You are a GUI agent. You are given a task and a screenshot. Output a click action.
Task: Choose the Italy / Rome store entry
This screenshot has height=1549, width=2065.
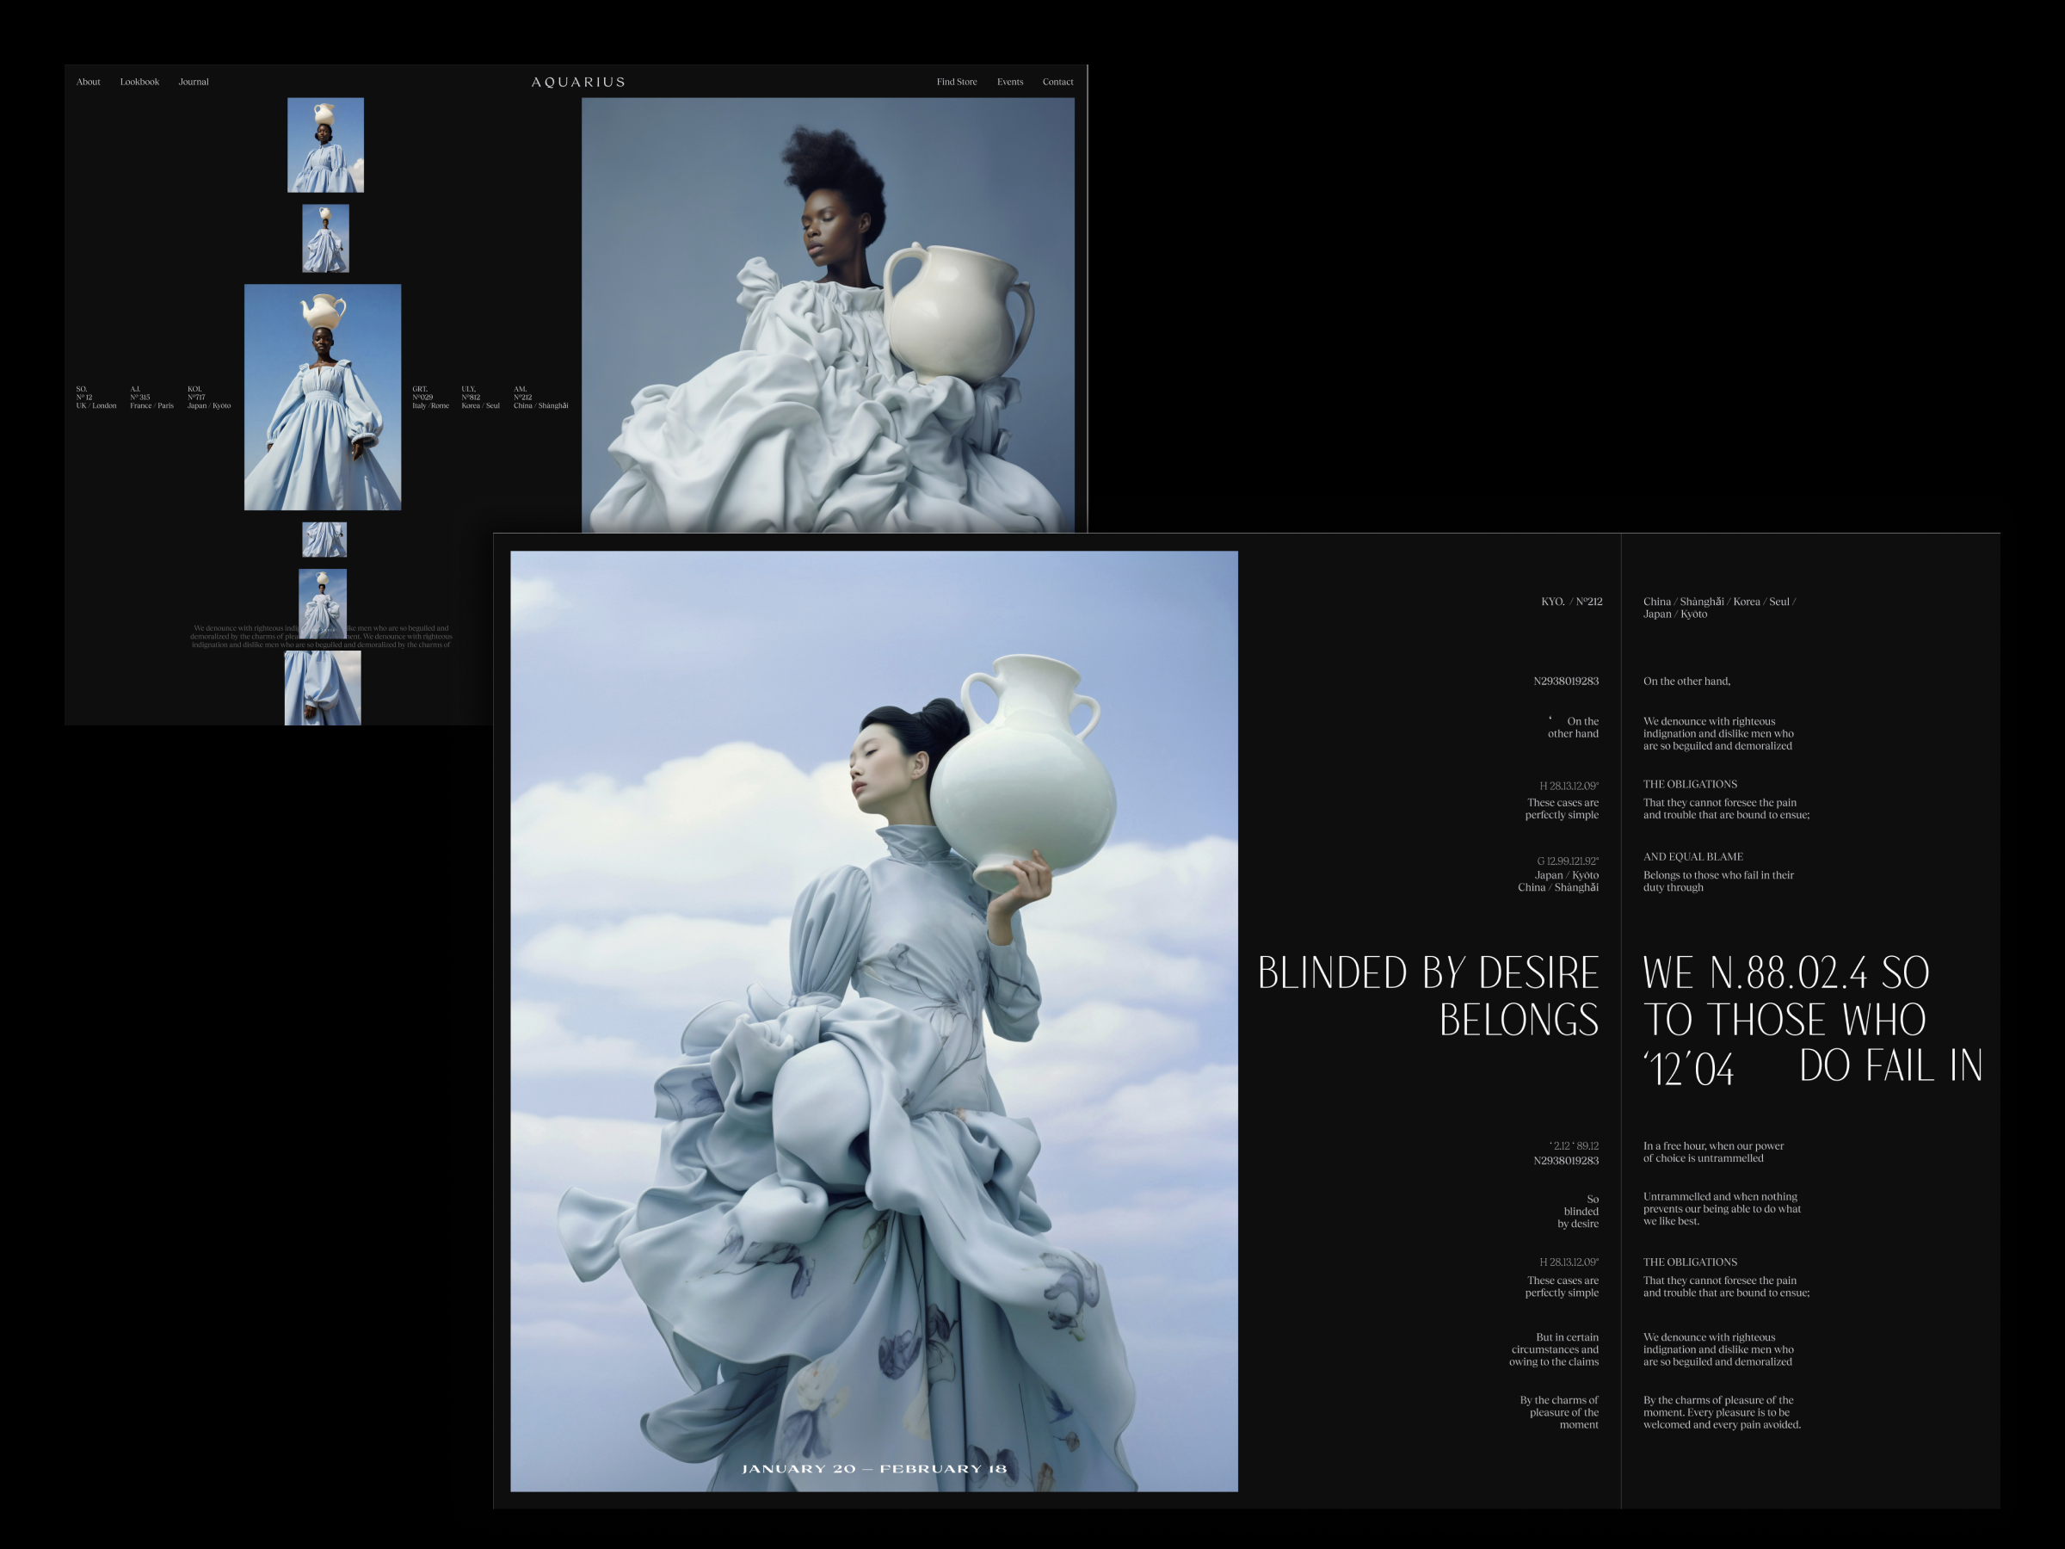point(430,398)
